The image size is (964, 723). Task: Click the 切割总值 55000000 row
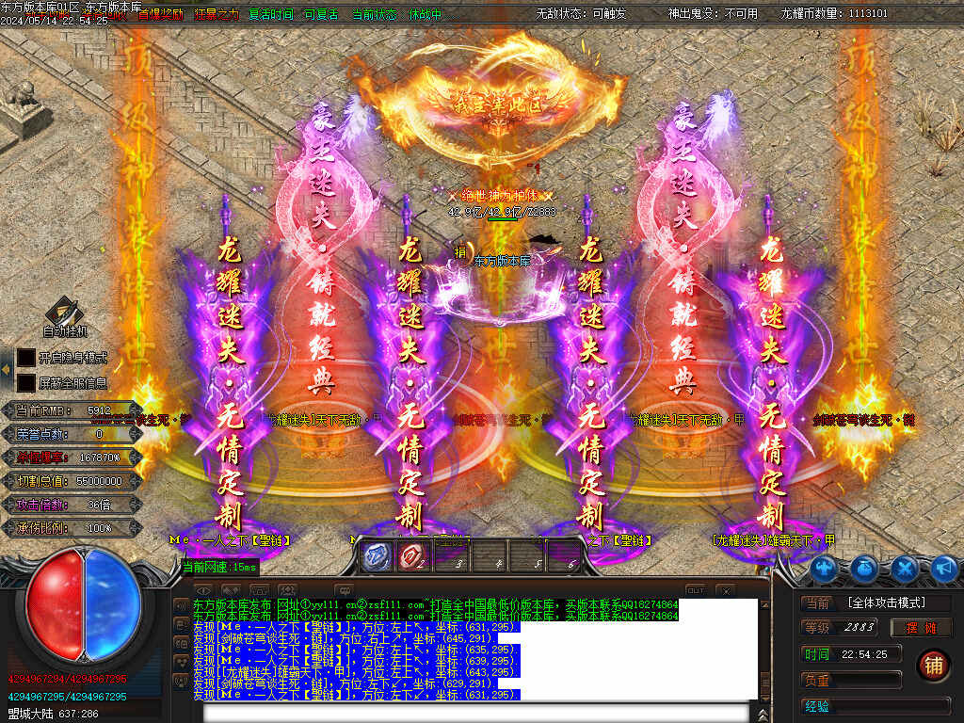72,481
